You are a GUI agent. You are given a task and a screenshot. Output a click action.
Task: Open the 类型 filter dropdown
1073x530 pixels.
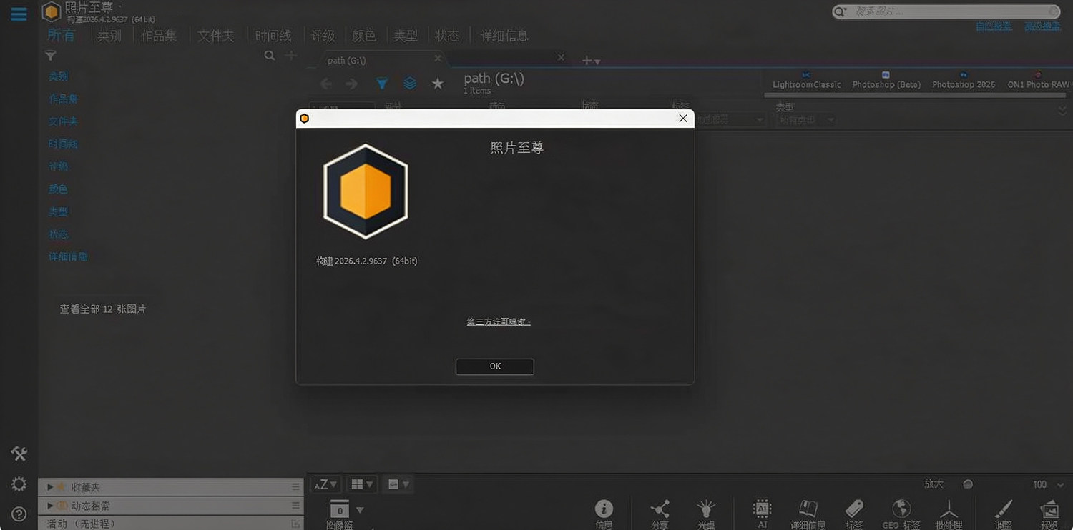coord(806,120)
